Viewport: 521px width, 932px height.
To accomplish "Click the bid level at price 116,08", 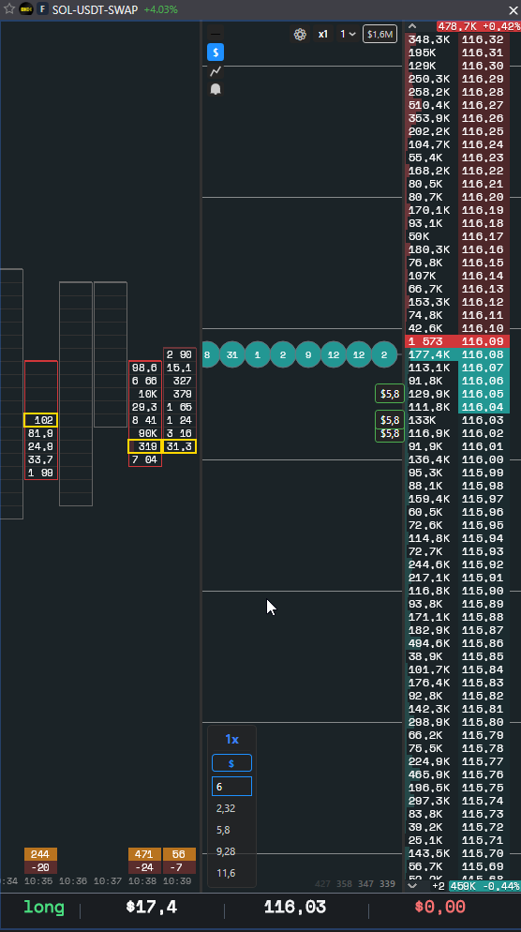I will [456, 354].
